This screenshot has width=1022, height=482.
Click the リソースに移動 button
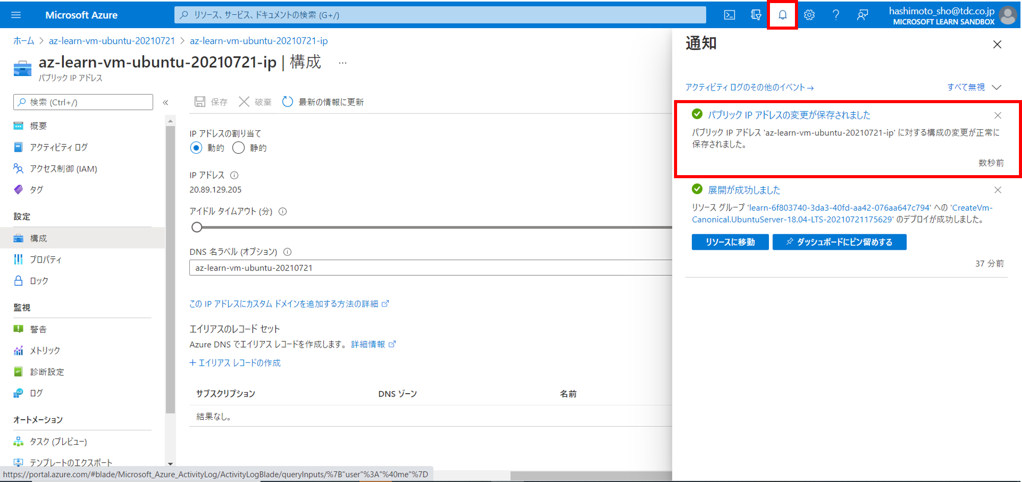coord(730,242)
